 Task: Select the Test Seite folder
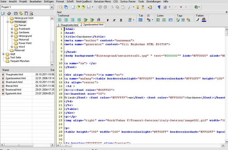[x=16, y=58]
